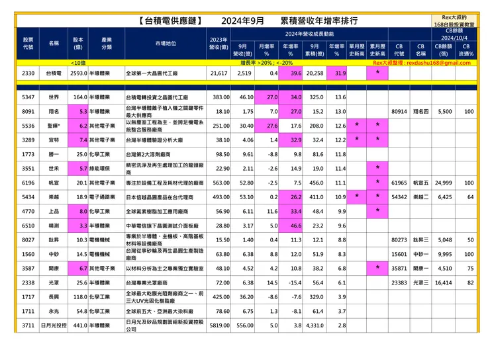Click the CB code 80914
Viewport: 490px width, 346px height.
tap(399, 112)
